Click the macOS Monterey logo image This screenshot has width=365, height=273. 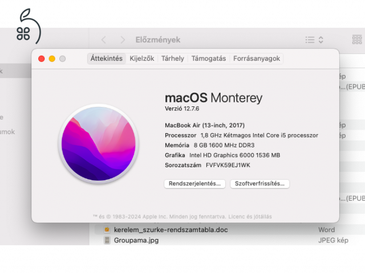click(x=99, y=144)
